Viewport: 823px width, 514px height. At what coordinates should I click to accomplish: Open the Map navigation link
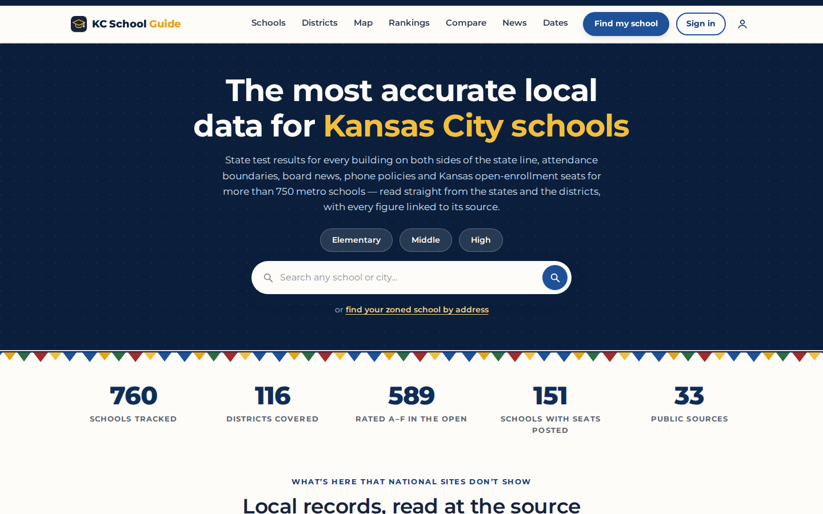tap(363, 23)
